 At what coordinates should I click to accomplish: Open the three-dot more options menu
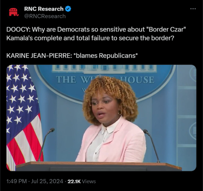[193, 9]
